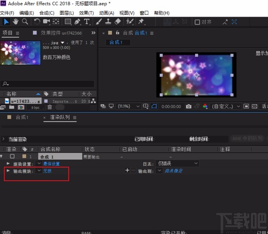This screenshot has width=268, height=234.
Task: Click the snapshot camera icon in viewer
Action: (x=188, y=107)
